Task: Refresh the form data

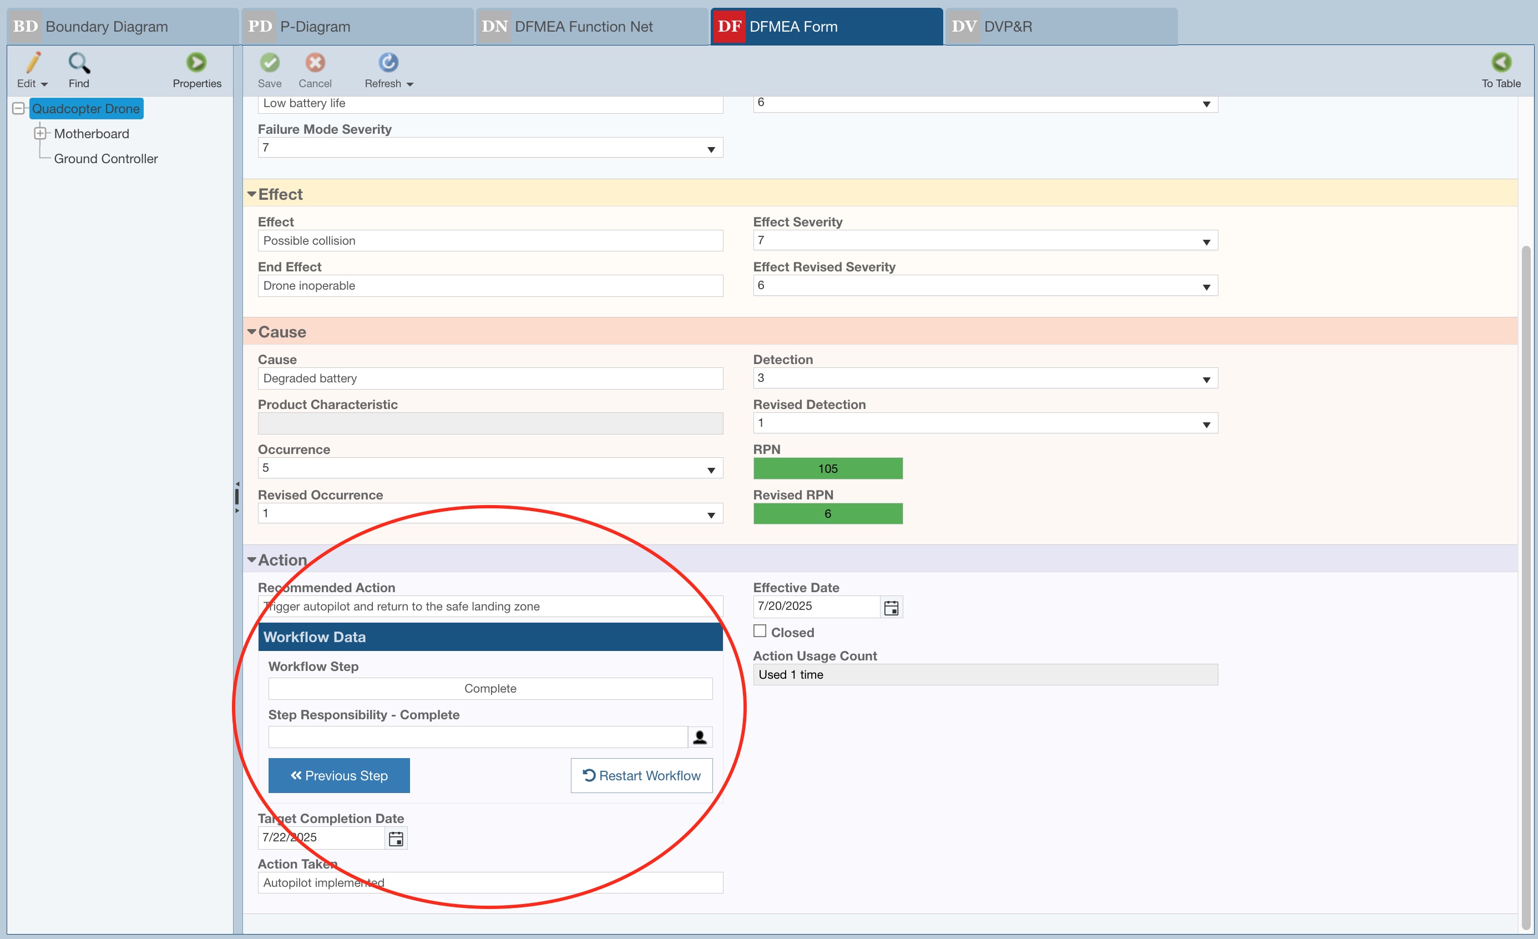Action: pos(388,70)
